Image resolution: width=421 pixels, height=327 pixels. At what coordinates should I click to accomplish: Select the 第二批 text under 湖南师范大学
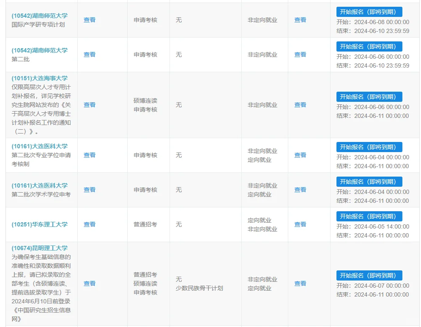tap(20, 59)
